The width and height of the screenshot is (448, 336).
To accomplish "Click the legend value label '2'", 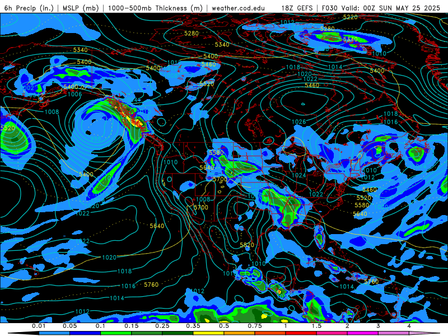I will tap(347, 326).
